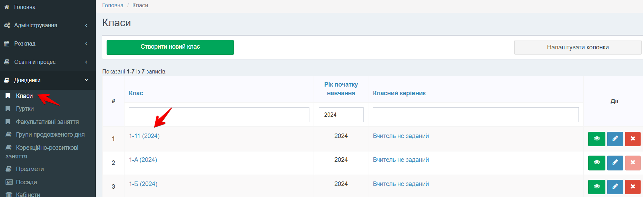Click the green eye view icon for class 1-Б

click(x=596, y=187)
